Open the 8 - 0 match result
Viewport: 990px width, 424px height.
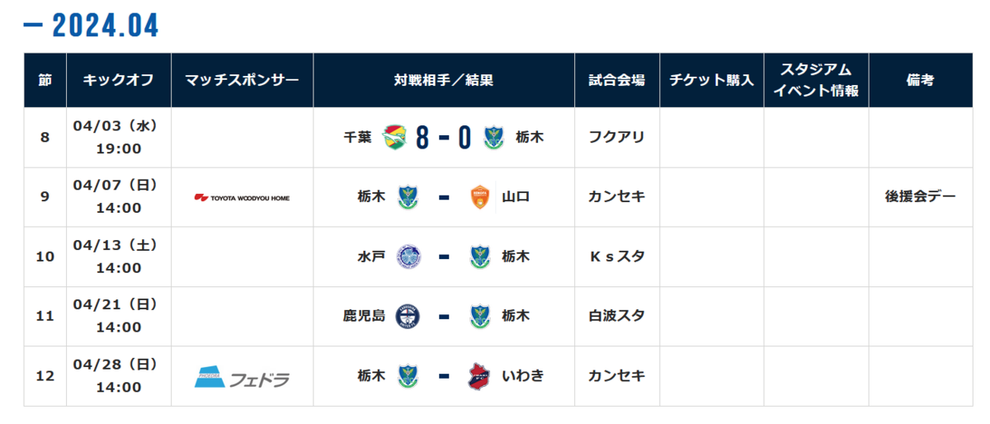(x=443, y=138)
